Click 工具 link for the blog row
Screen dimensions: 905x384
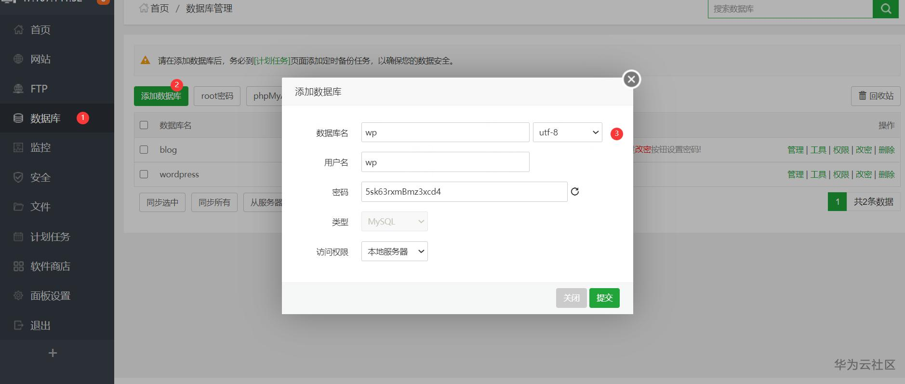coord(818,150)
